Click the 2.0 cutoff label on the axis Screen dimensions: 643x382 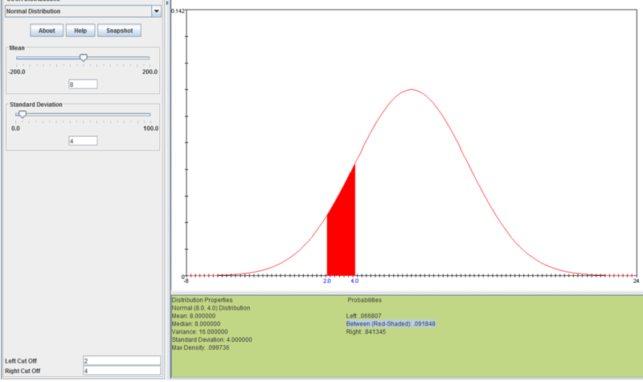[327, 281]
